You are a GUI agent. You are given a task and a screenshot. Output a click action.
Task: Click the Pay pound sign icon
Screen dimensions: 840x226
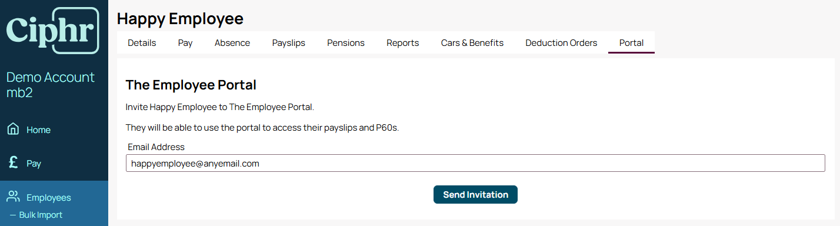[x=13, y=163]
